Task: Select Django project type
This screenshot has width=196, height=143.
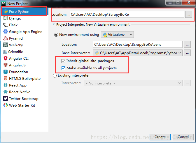Action: (x=15, y=18)
